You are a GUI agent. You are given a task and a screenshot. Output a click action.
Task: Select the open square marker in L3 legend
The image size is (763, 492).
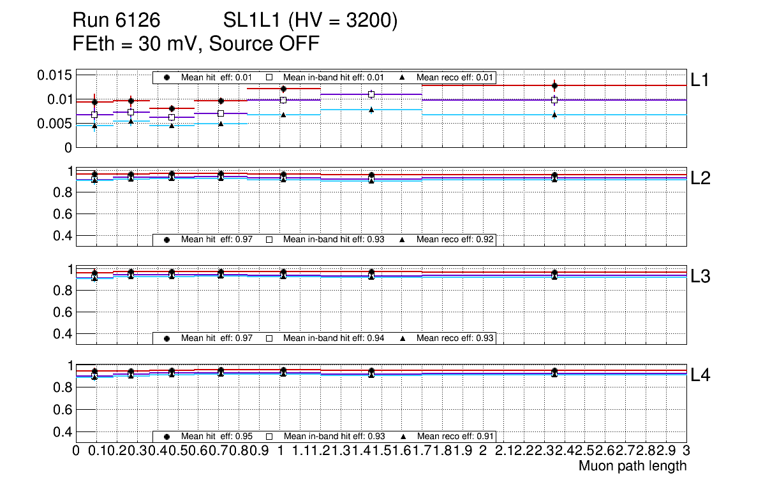tap(269, 338)
